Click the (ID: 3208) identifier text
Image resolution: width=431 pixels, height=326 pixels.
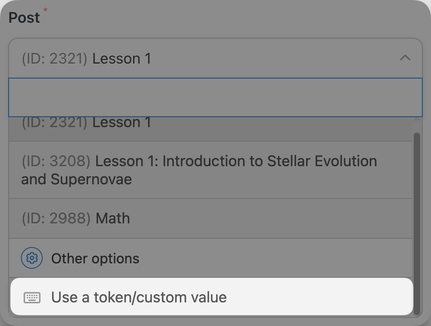(56, 161)
